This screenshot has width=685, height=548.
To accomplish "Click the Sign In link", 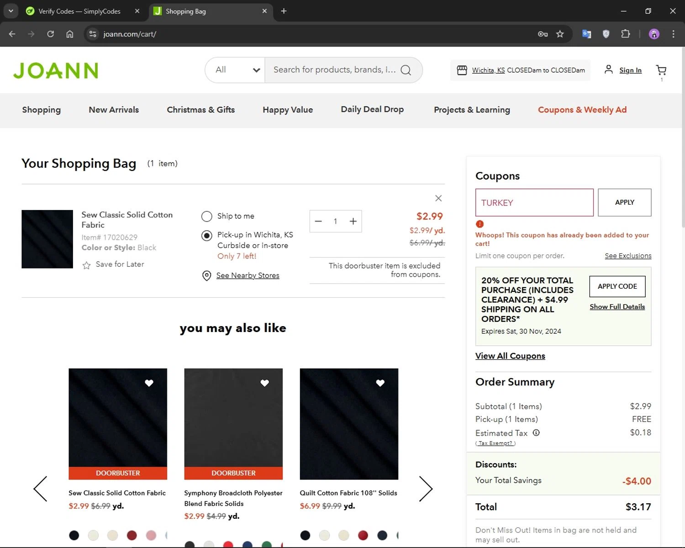I will (x=630, y=70).
